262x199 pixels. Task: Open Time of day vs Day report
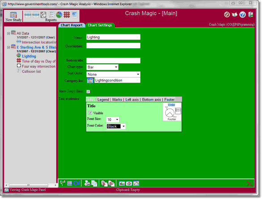click(x=39, y=61)
